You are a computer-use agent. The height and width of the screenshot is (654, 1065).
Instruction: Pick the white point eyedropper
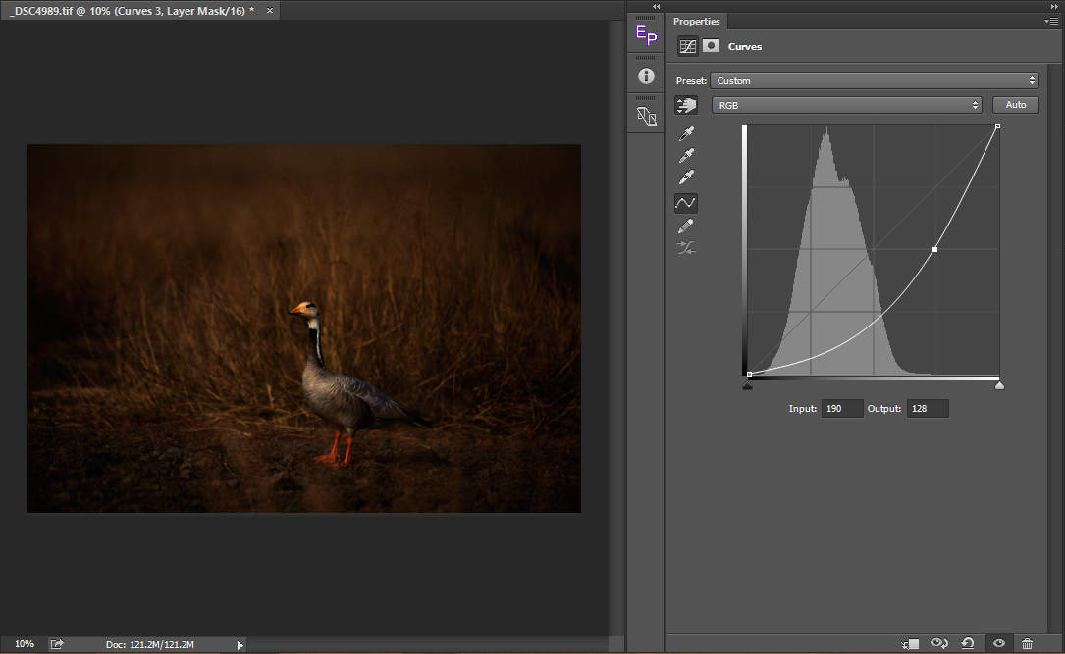point(687,178)
